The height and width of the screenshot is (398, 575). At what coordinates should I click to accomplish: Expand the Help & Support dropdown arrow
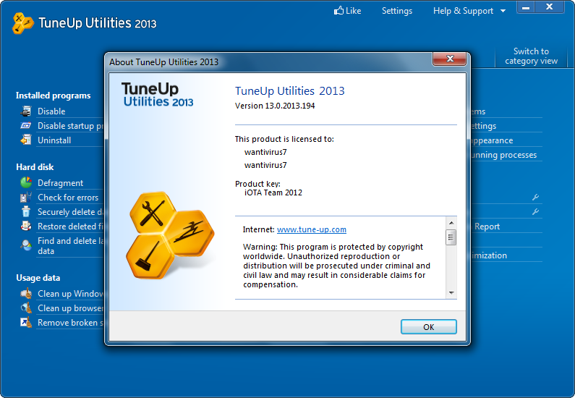pos(503,11)
